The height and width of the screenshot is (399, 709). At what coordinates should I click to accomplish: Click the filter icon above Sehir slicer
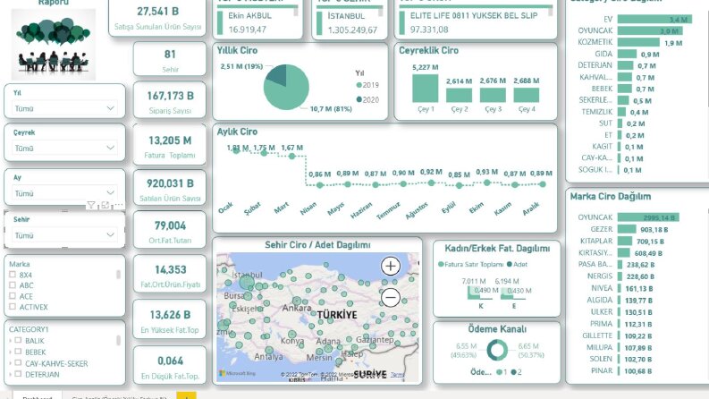click(x=91, y=206)
